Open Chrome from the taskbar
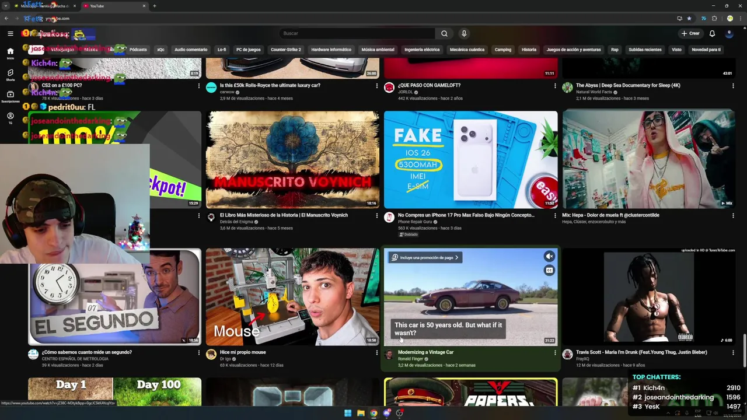This screenshot has height=420, width=747. tap(373, 413)
